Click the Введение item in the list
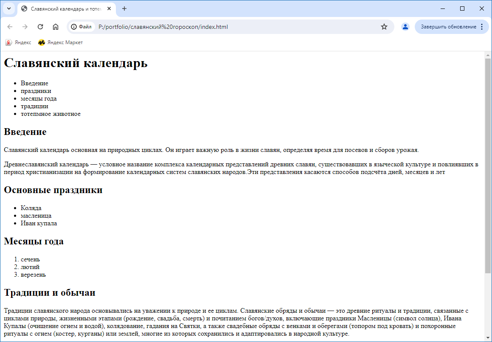Screen dimensions: 492x342 point(34,83)
